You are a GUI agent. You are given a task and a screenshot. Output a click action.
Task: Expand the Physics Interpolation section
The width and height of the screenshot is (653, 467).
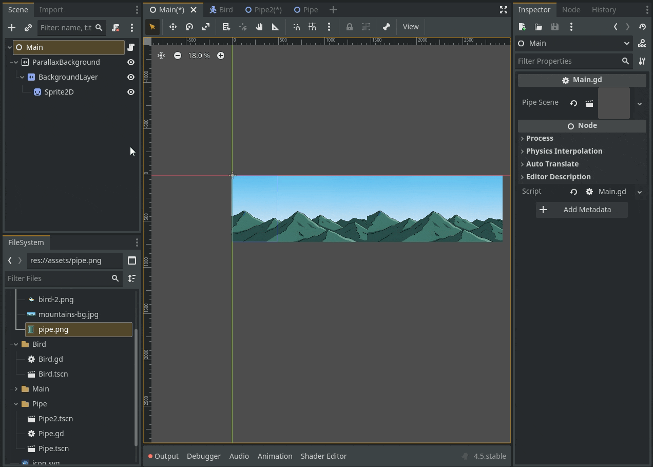pyautogui.click(x=564, y=151)
